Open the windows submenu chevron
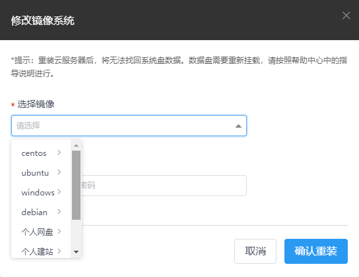Viewport: 359px width, 277px height. pyautogui.click(x=59, y=192)
